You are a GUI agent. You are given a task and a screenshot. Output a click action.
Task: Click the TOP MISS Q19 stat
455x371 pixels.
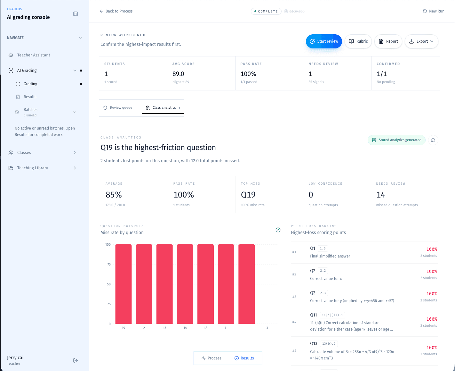(x=269, y=195)
